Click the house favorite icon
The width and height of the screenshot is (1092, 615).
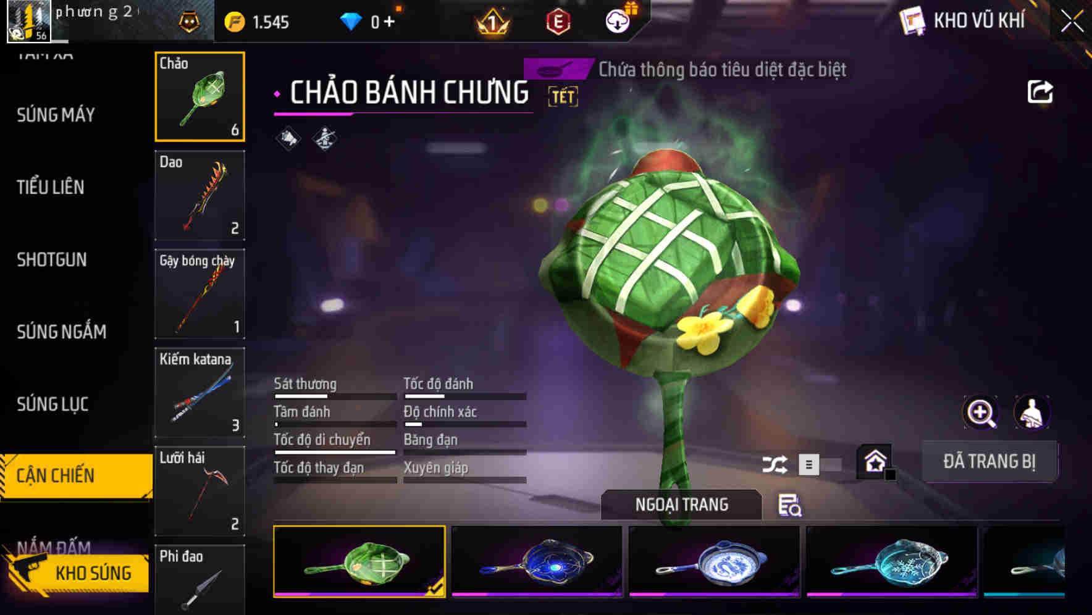coord(875,461)
